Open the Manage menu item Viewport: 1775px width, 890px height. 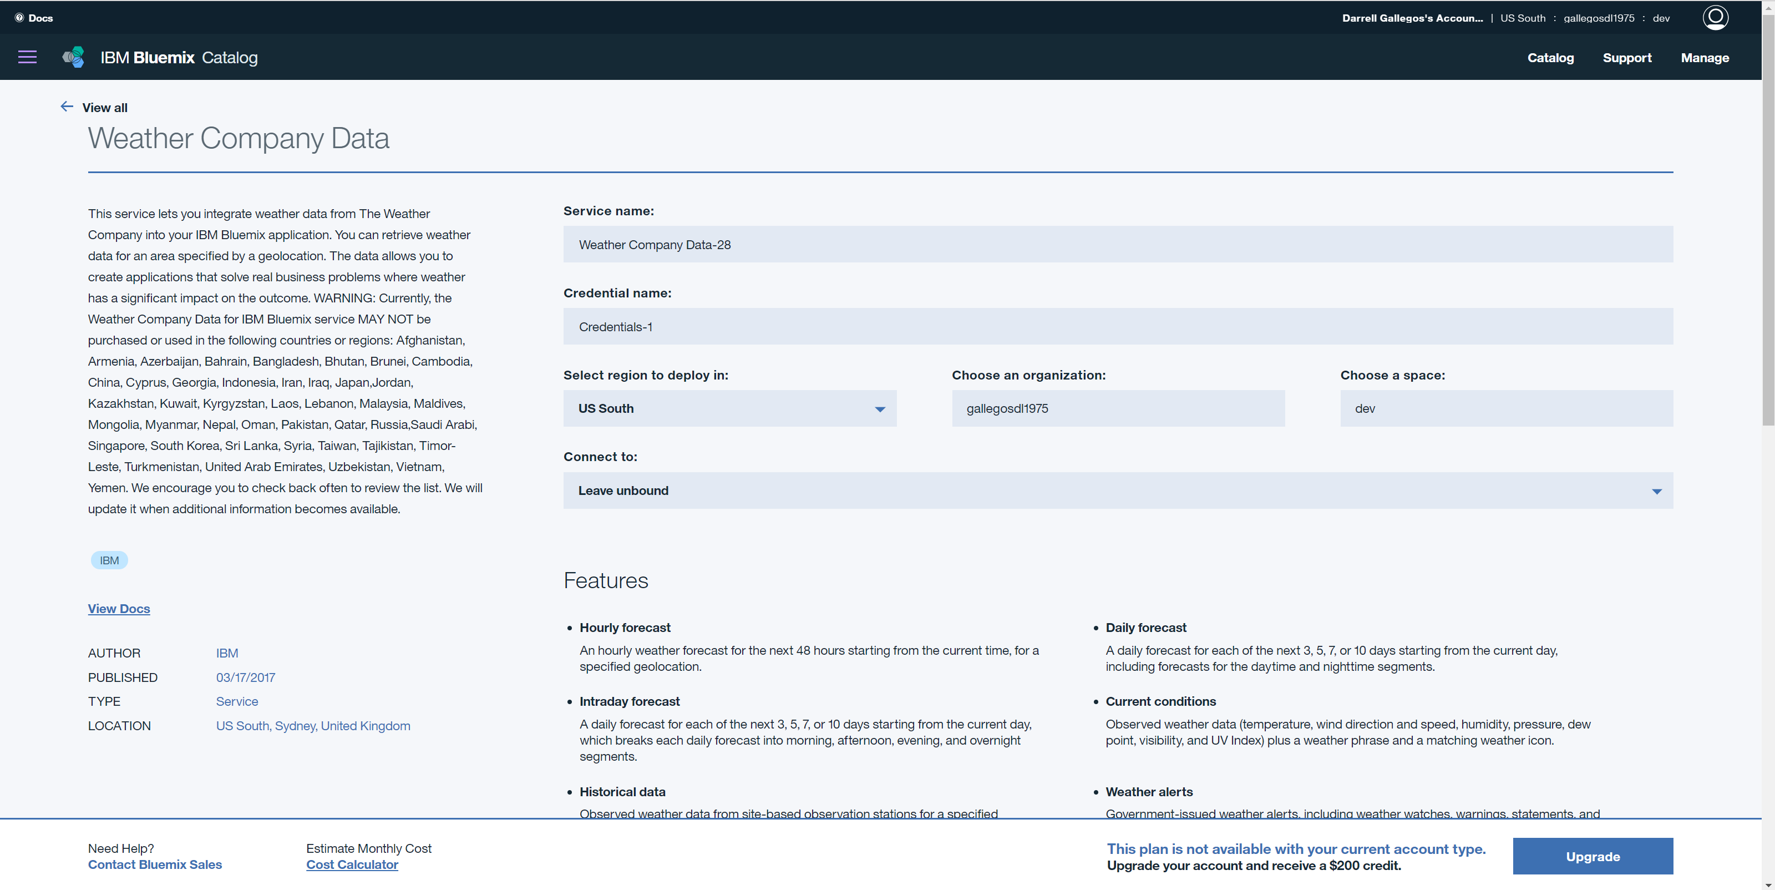(1704, 58)
